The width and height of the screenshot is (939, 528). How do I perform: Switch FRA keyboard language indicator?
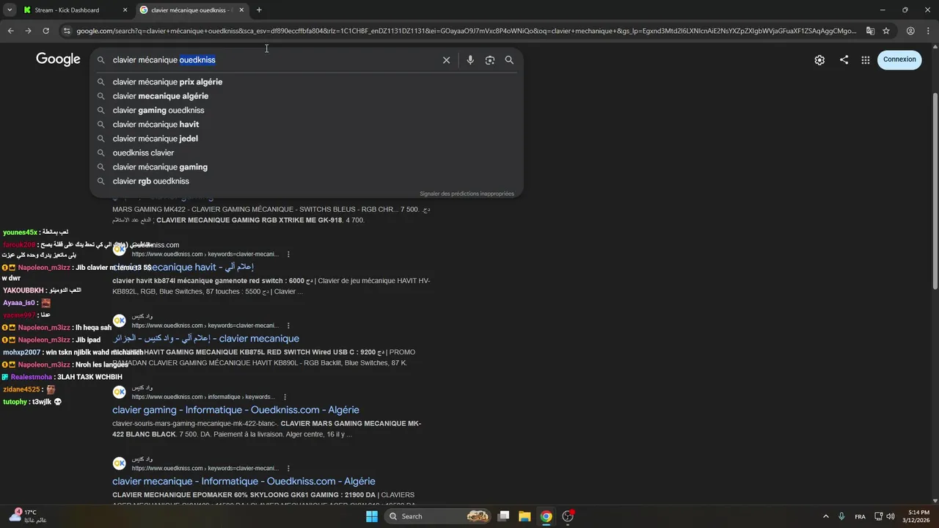tap(860, 516)
